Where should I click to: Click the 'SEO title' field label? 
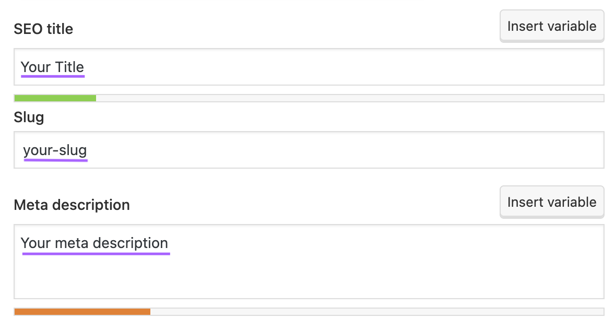click(x=43, y=29)
